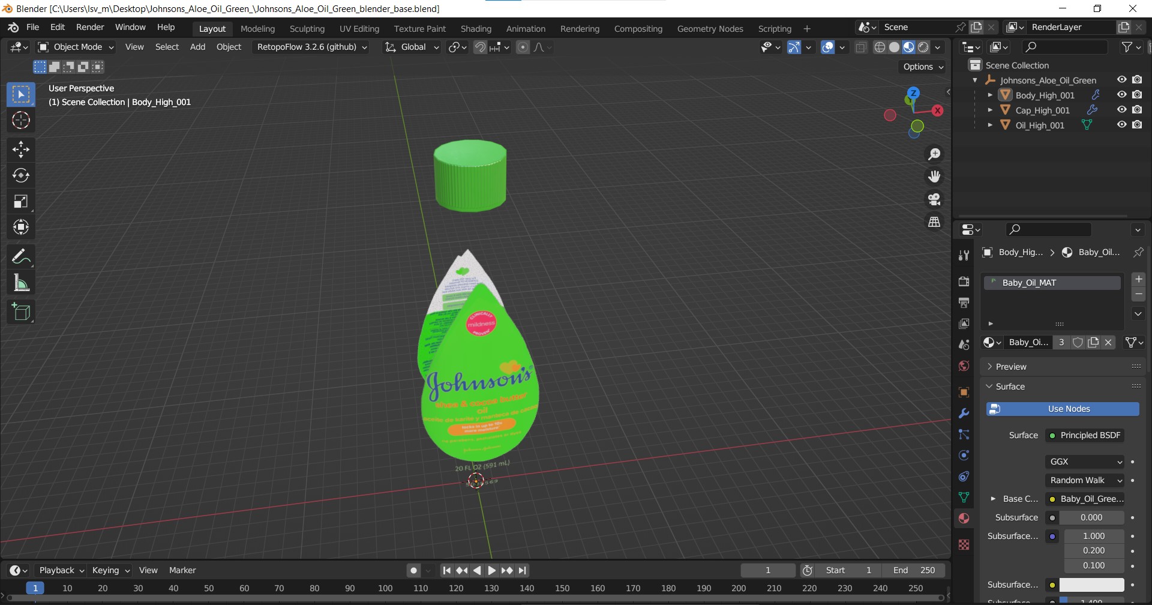Switch to Geometry Nodes workspace tab
This screenshot has height=605, width=1152.
point(710,29)
